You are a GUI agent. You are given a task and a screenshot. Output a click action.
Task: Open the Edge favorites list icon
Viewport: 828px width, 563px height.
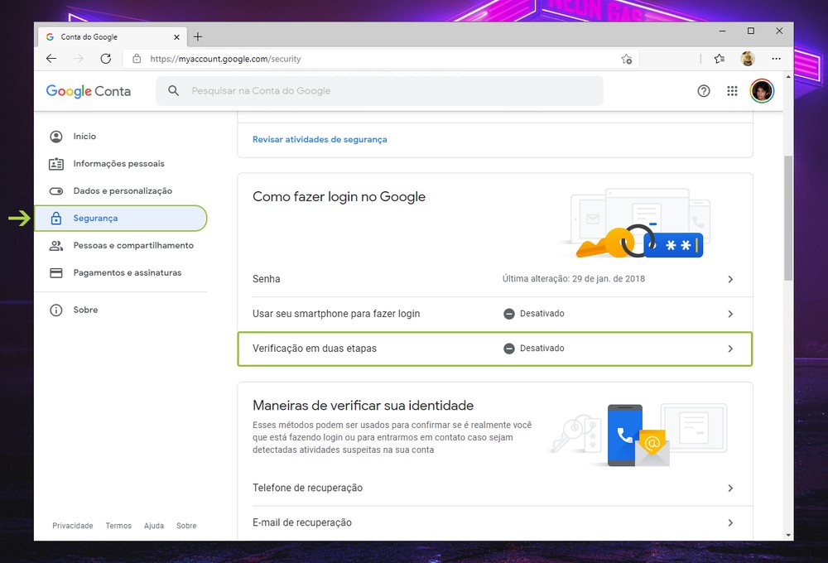(x=720, y=59)
